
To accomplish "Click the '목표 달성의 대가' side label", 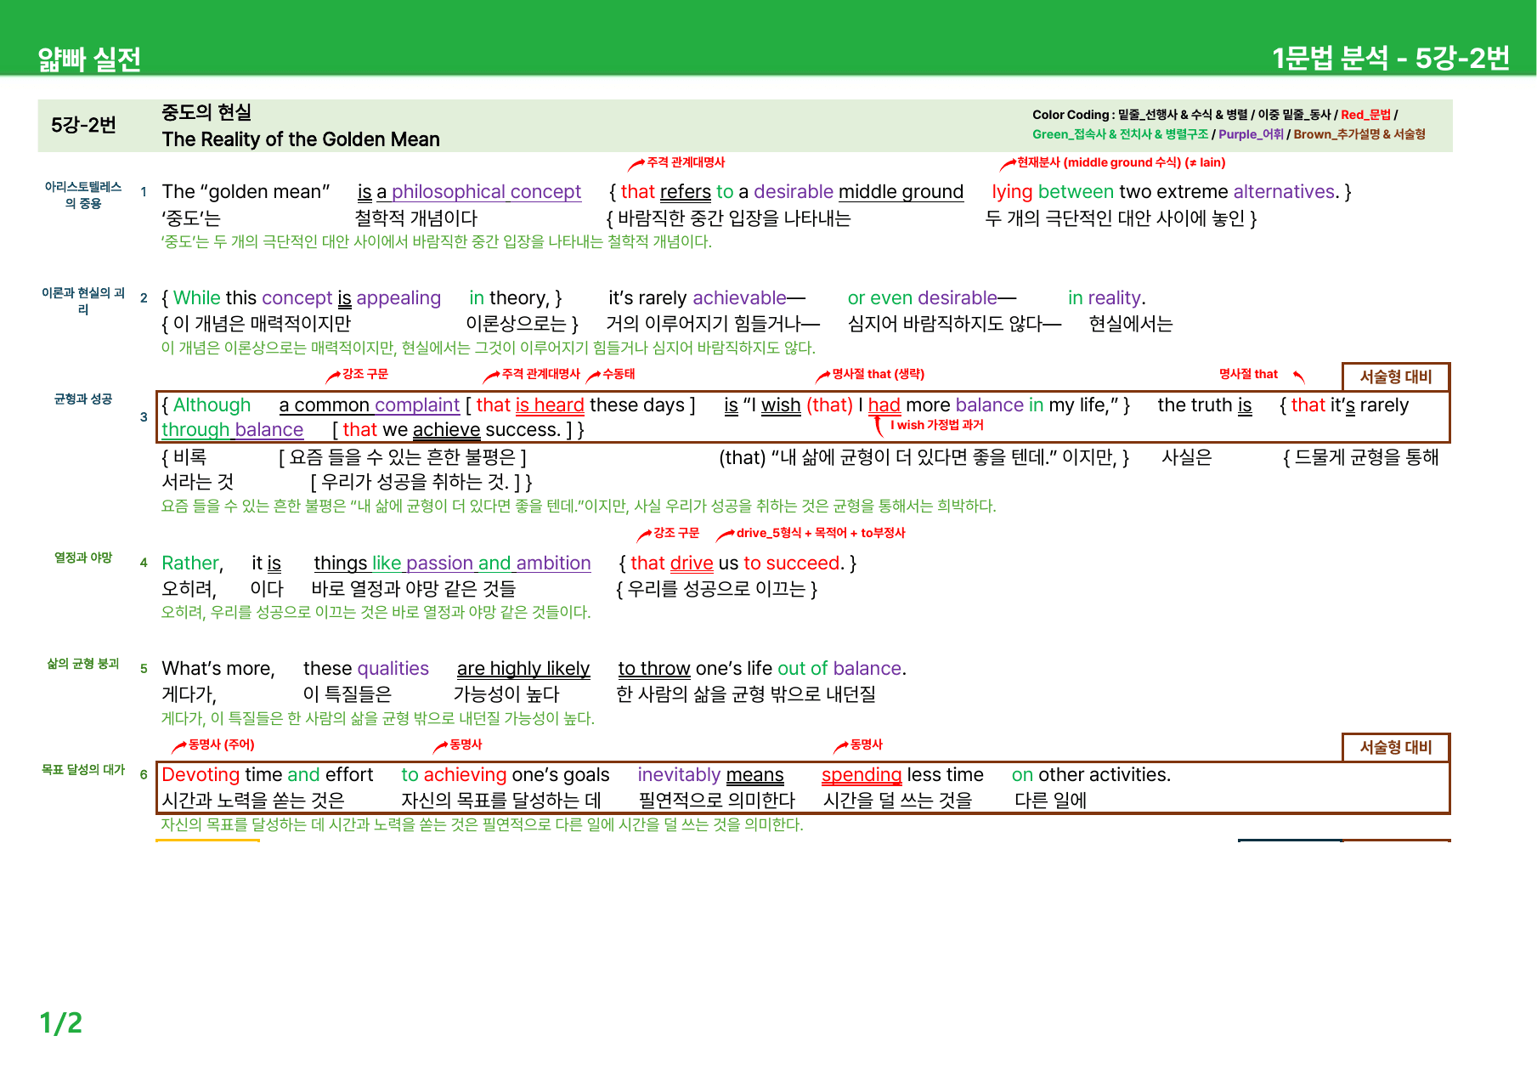I will click(x=83, y=770).
